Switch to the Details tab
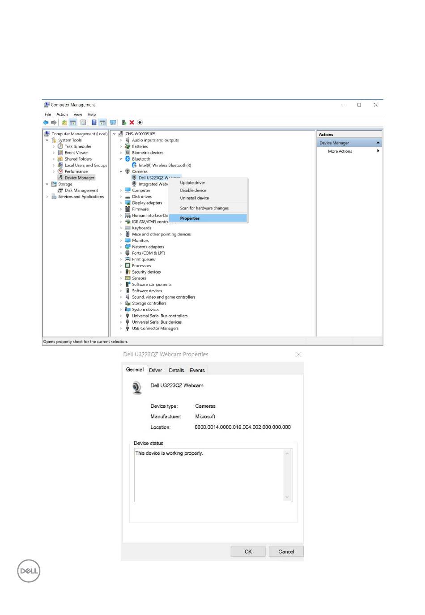Screen dimensions: 425x615 pyautogui.click(x=176, y=370)
